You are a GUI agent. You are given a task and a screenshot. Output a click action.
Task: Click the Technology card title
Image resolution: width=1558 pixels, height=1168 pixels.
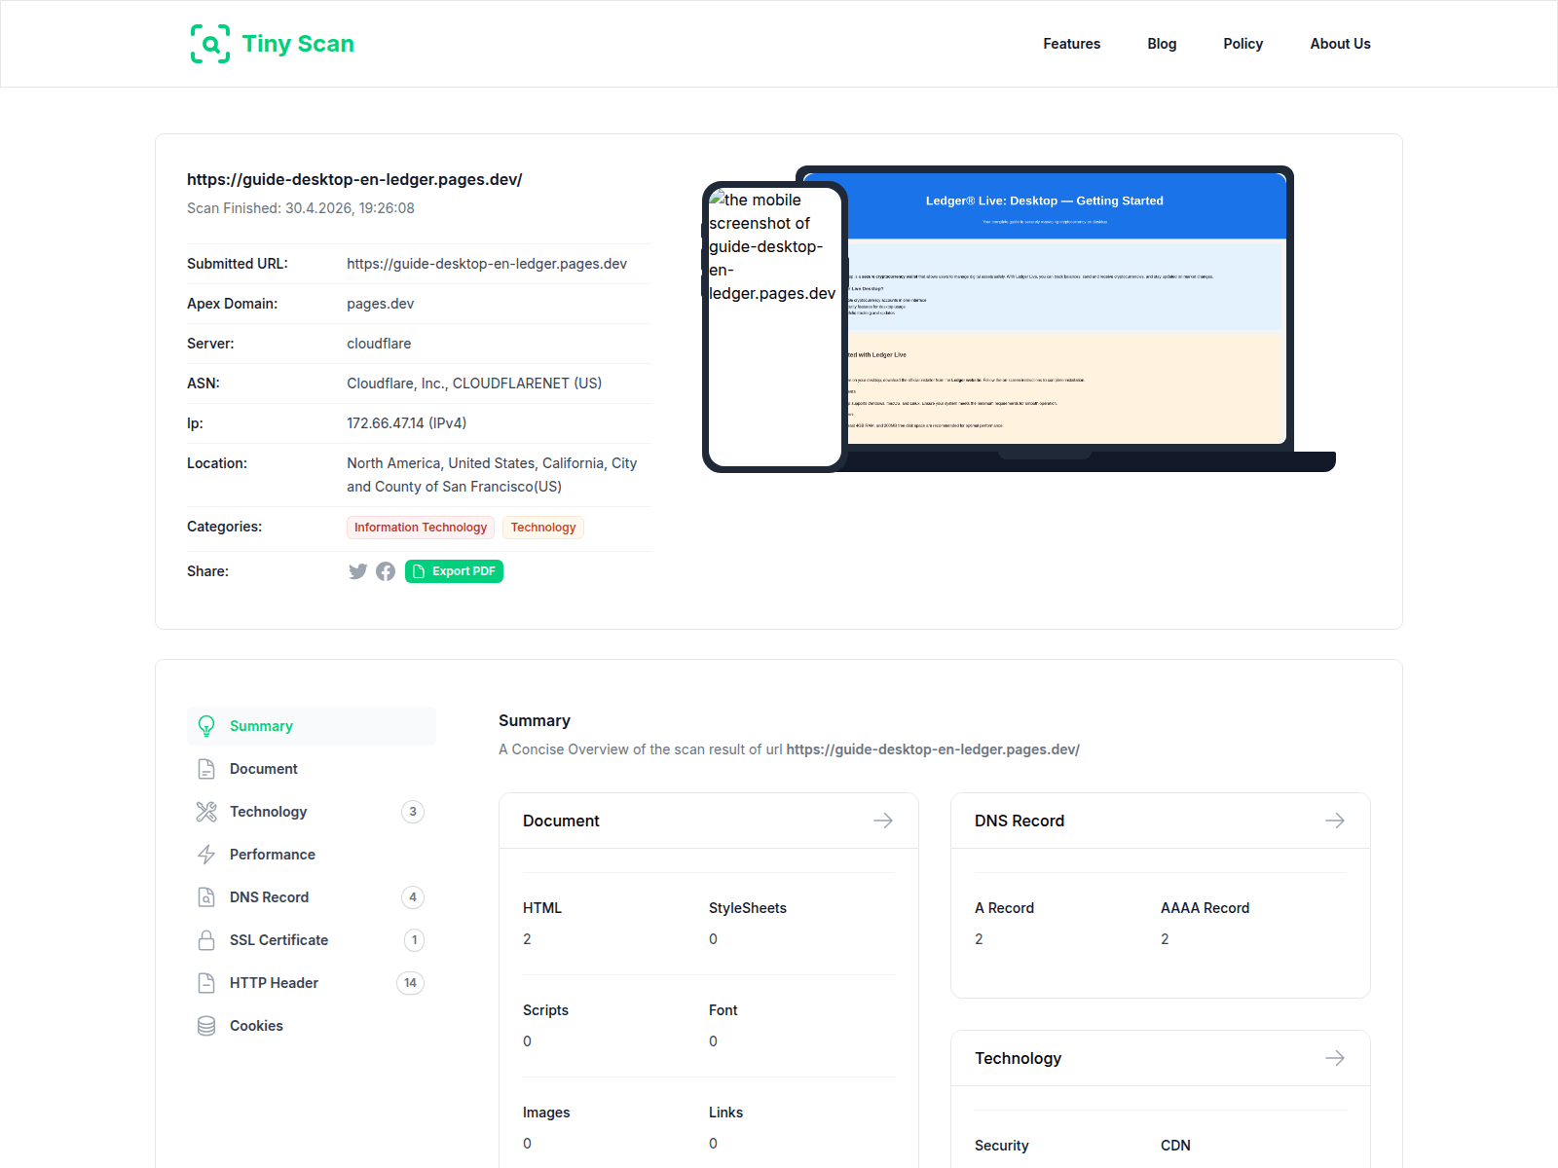pyautogui.click(x=1019, y=1058)
